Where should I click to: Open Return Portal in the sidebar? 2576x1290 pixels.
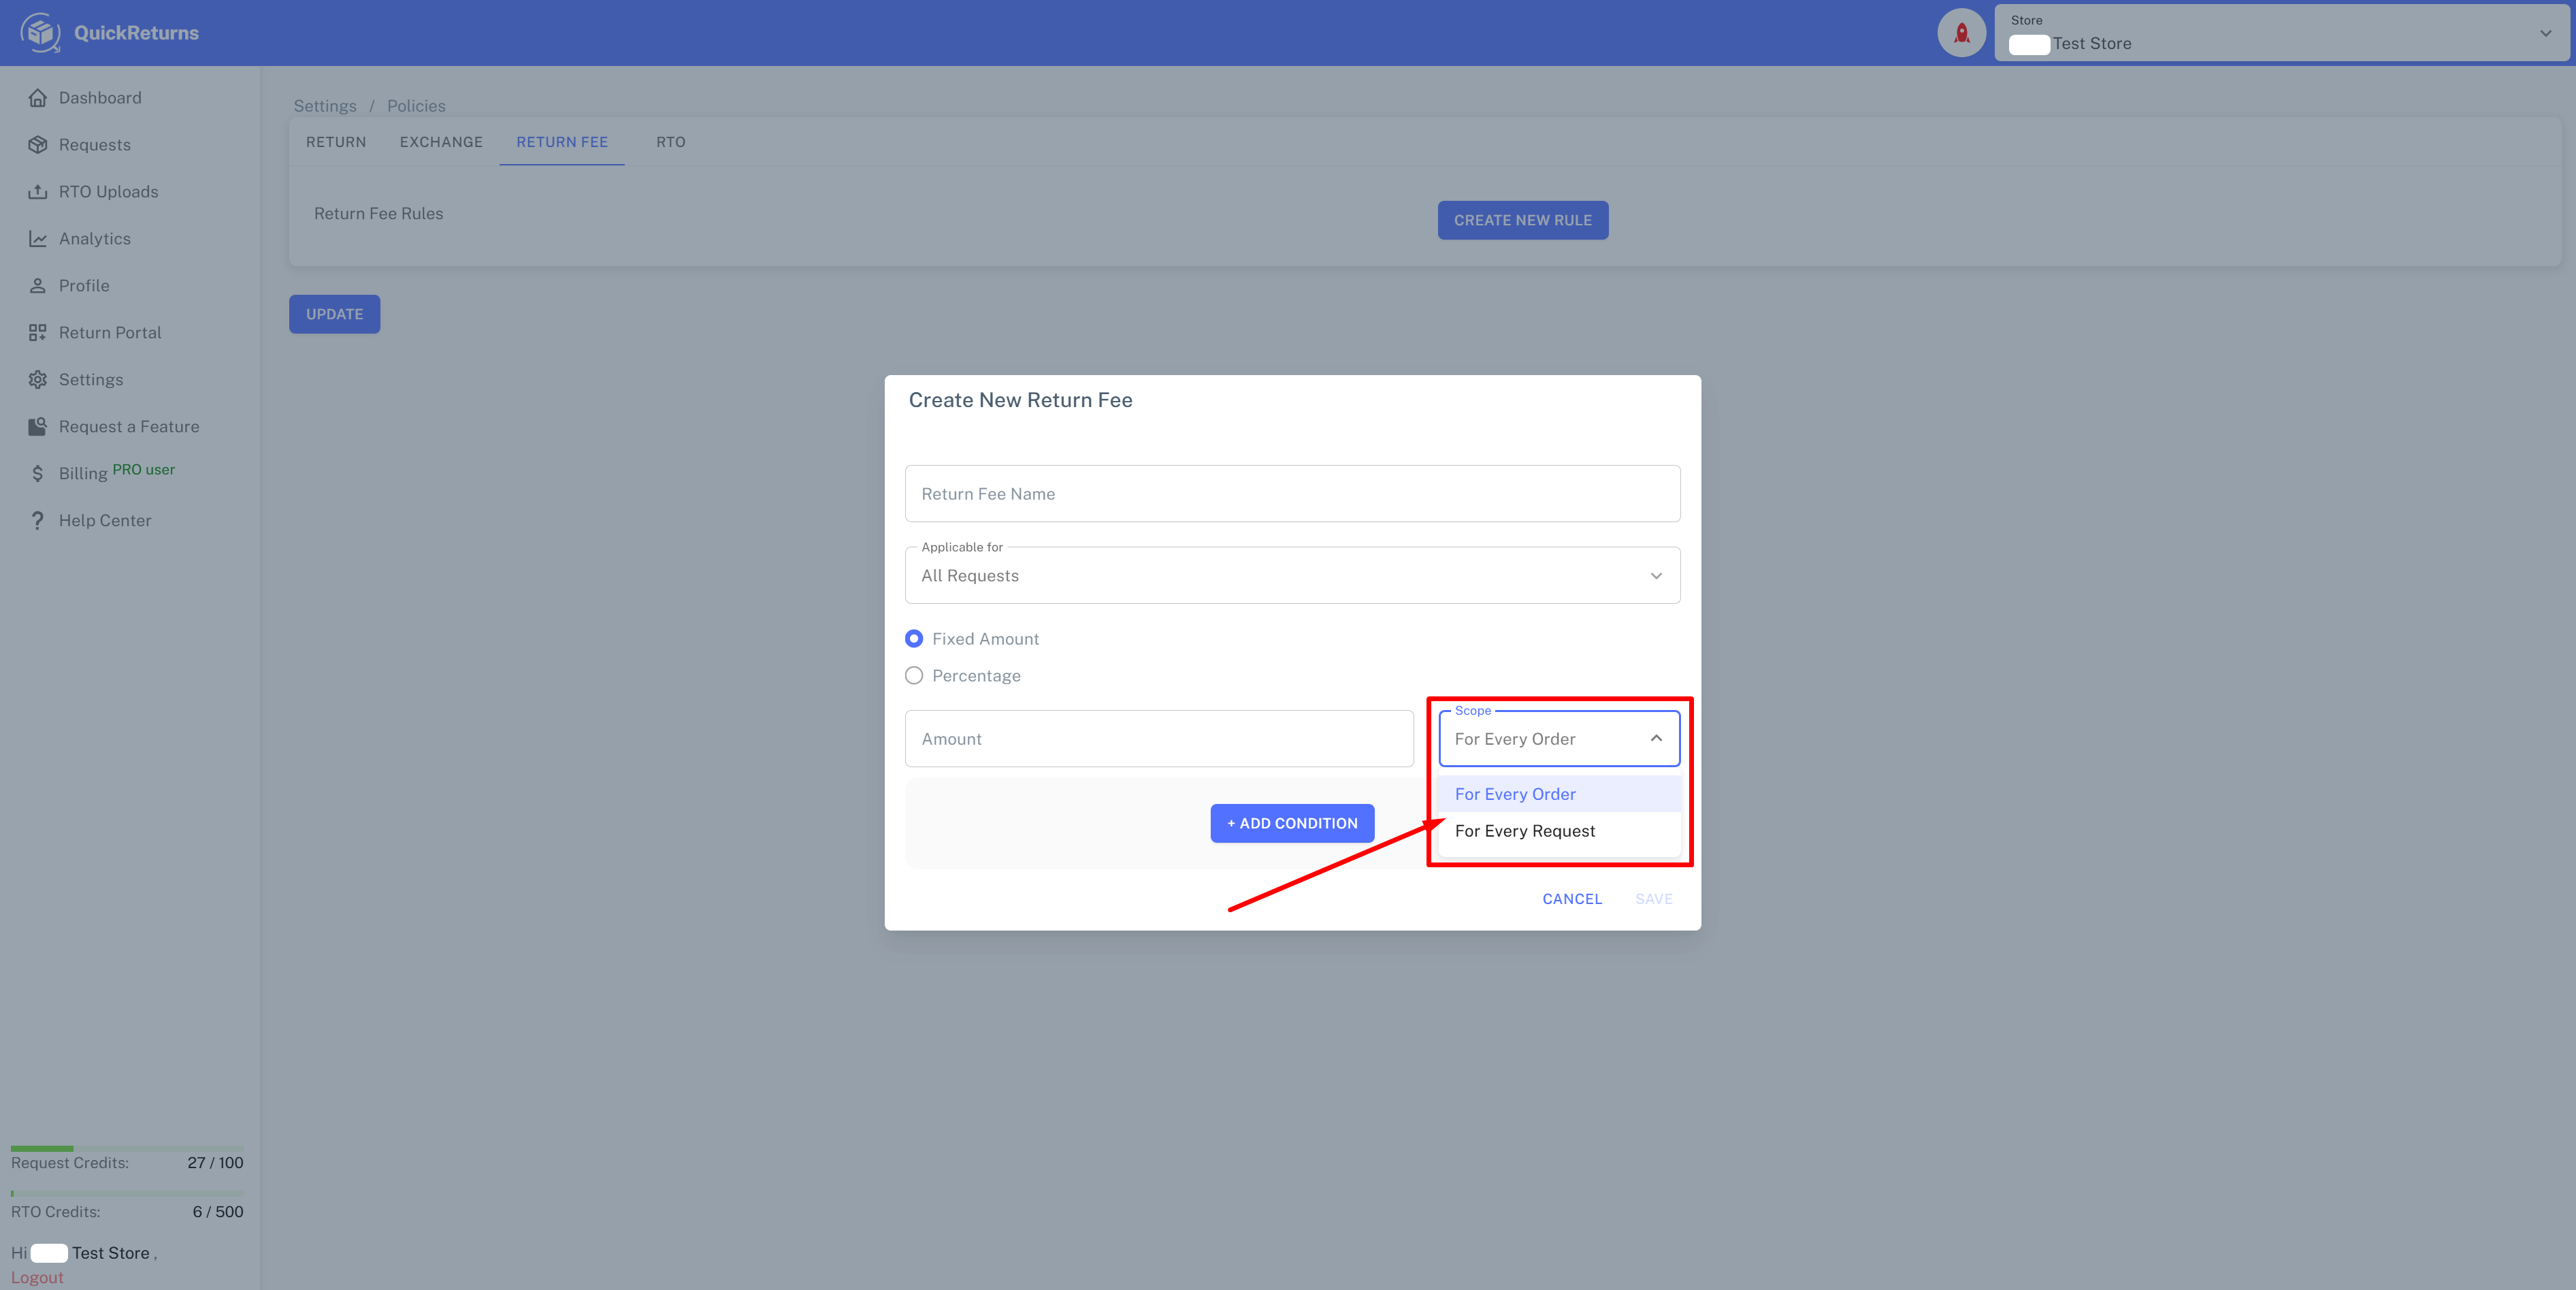click(x=110, y=333)
